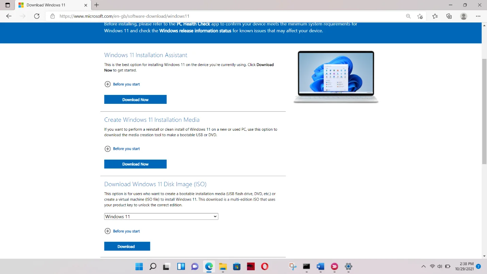487x274 pixels.
Task: Click Download Now for Installation Assistant
Action: [x=135, y=99]
